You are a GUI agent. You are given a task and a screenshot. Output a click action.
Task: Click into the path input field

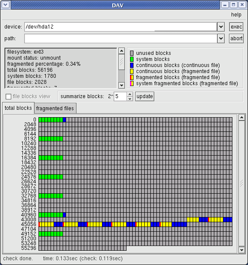point(121,38)
